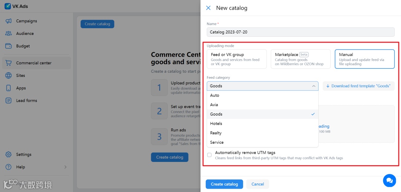Choose Avia from feed category list

263,105
